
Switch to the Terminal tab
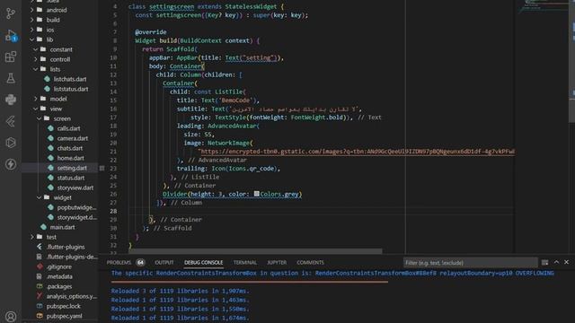[x=245, y=262]
